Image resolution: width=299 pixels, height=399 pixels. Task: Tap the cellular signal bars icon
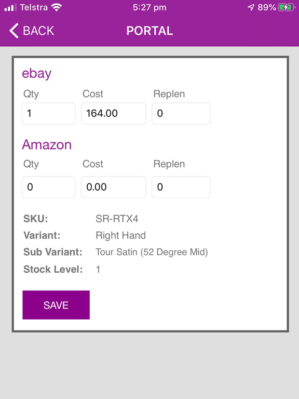point(10,7)
